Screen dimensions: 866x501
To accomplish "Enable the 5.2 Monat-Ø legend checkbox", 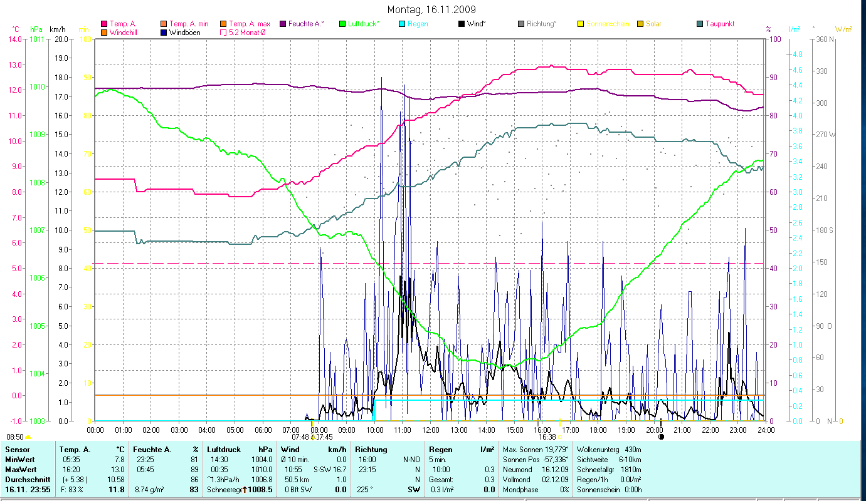I will 223,32.
